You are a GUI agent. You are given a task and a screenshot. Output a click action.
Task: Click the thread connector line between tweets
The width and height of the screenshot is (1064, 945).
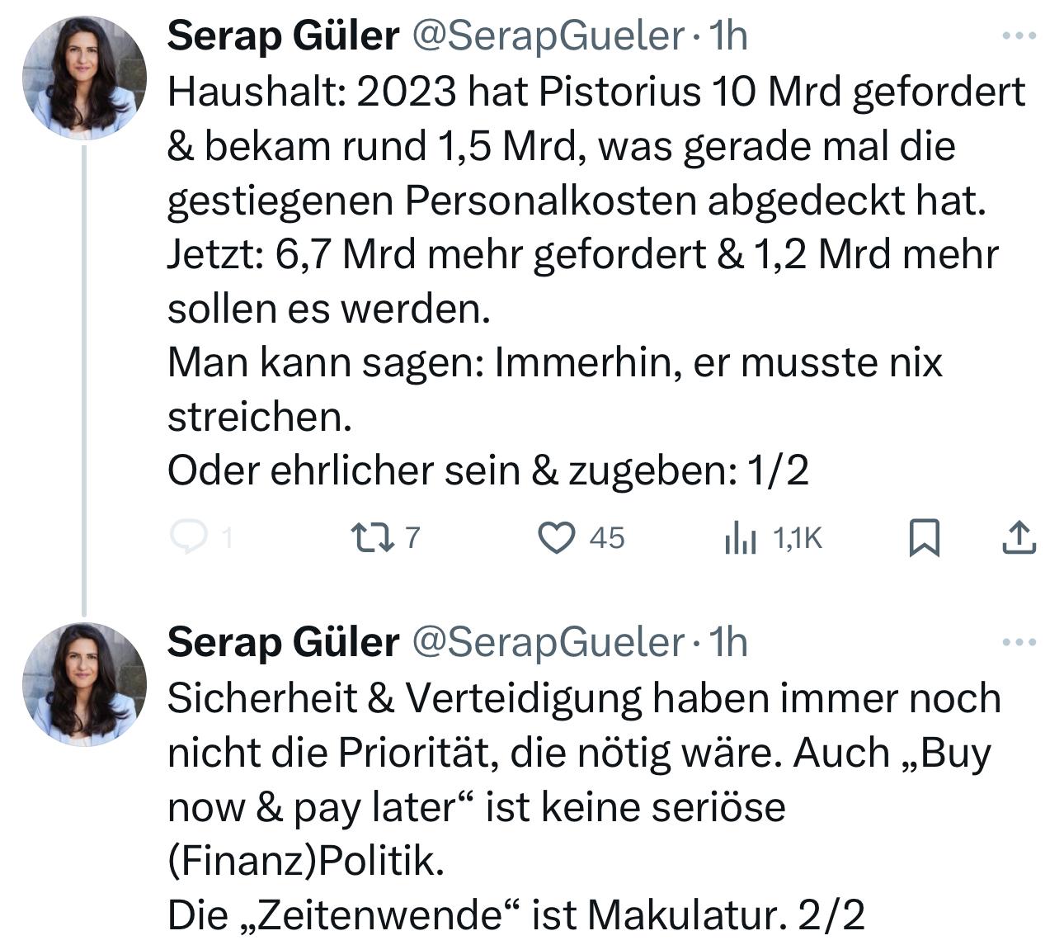(84, 380)
